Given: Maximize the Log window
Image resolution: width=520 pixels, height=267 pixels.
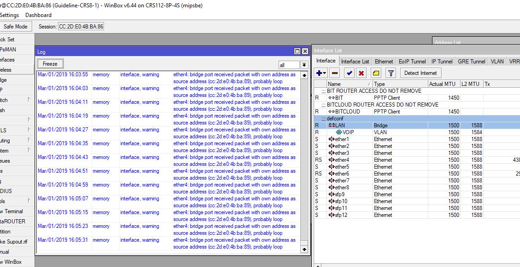Looking at the screenshot, I should coord(297,51).
